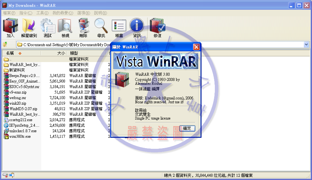Select the wefong.rar archive icon
Viewport: 312px width, 180px height.
pyautogui.click(x=6, y=98)
